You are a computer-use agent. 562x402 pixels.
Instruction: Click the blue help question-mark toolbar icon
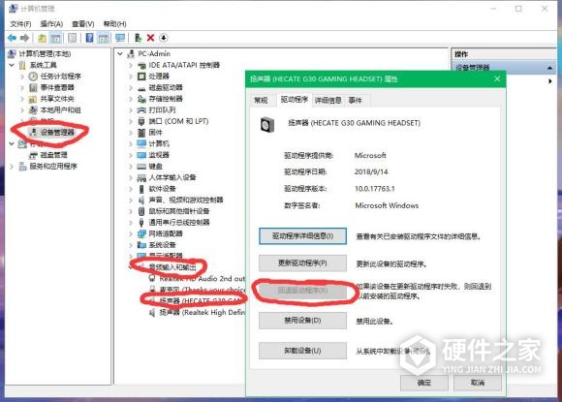click(89, 38)
